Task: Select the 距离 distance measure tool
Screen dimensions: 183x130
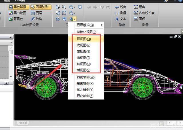Action: 139,7
